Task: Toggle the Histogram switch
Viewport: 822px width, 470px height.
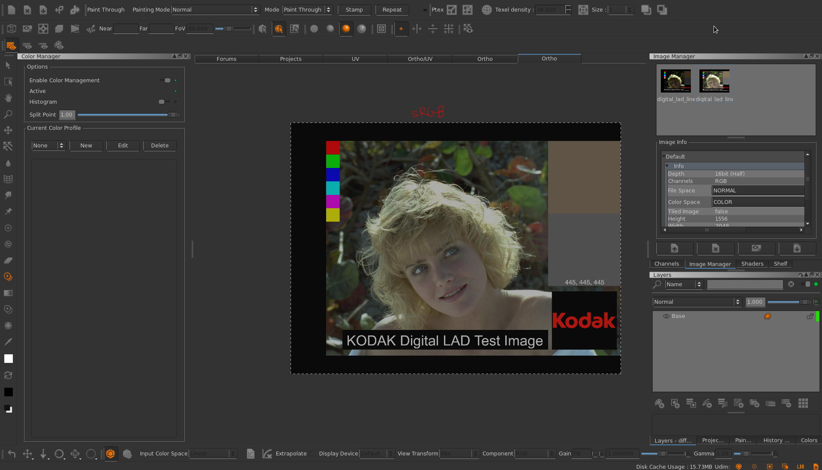Action: pyautogui.click(x=164, y=102)
